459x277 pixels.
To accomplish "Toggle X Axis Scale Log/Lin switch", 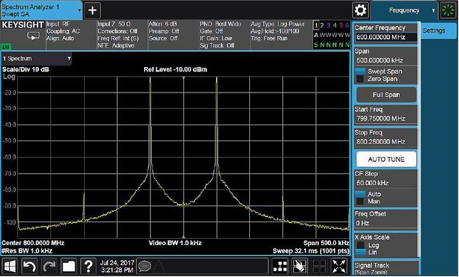I will (360, 249).
